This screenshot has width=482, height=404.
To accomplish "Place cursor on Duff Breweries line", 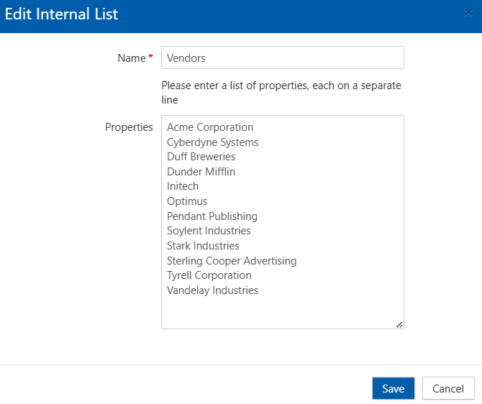I will tap(201, 157).
